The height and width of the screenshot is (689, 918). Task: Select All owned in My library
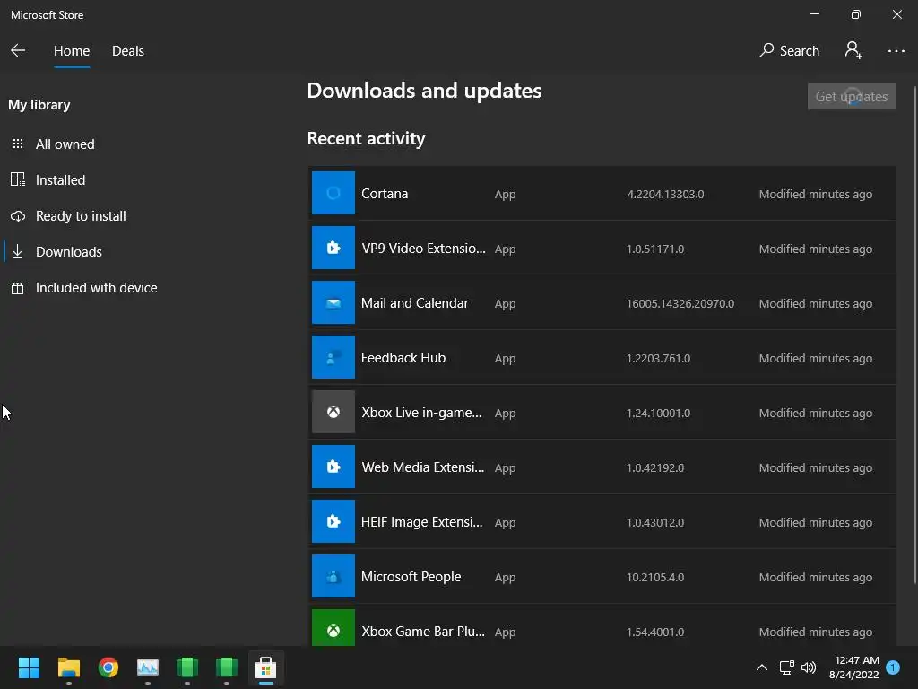tap(65, 144)
